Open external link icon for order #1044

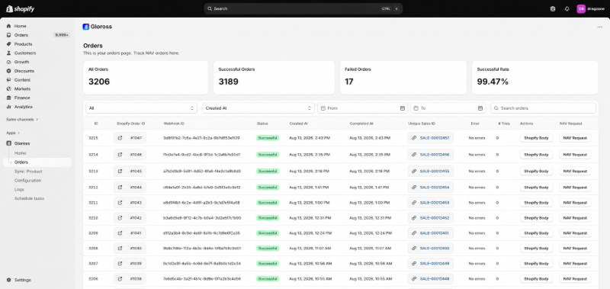tap(120, 188)
